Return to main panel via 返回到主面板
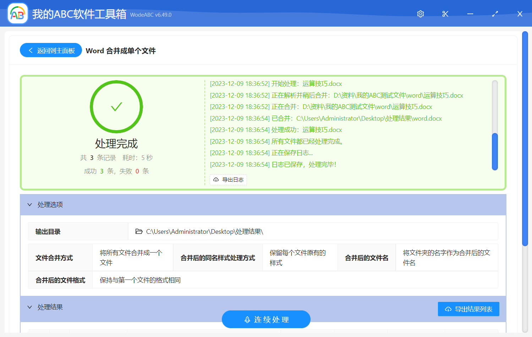The image size is (532, 337). (x=51, y=50)
